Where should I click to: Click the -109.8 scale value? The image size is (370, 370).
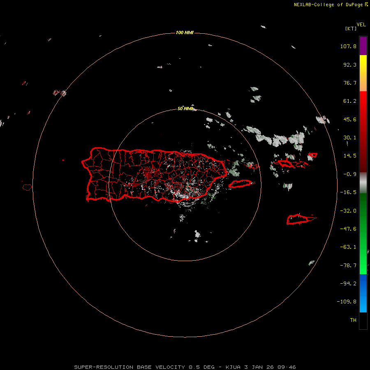click(347, 302)
